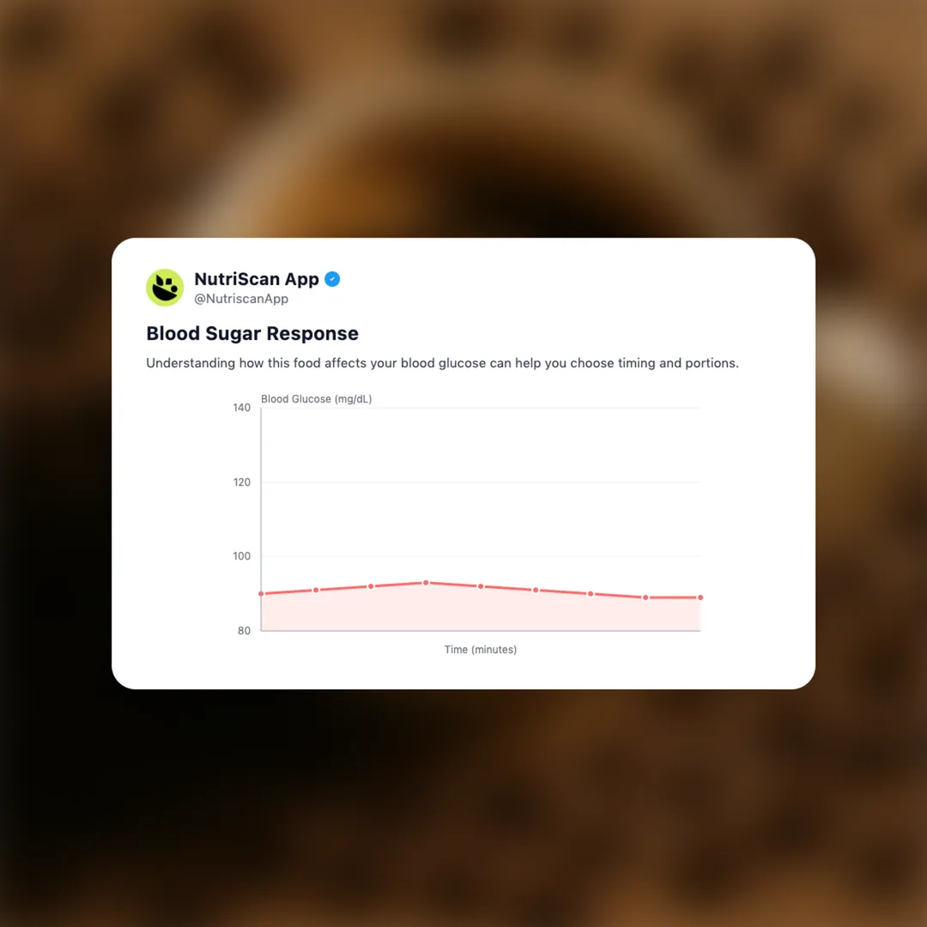Image resolution: width=927 pixels, height=927 pixels.
Task: Select the Blood Sugar Response heading
Action: (x=252, y=333)
